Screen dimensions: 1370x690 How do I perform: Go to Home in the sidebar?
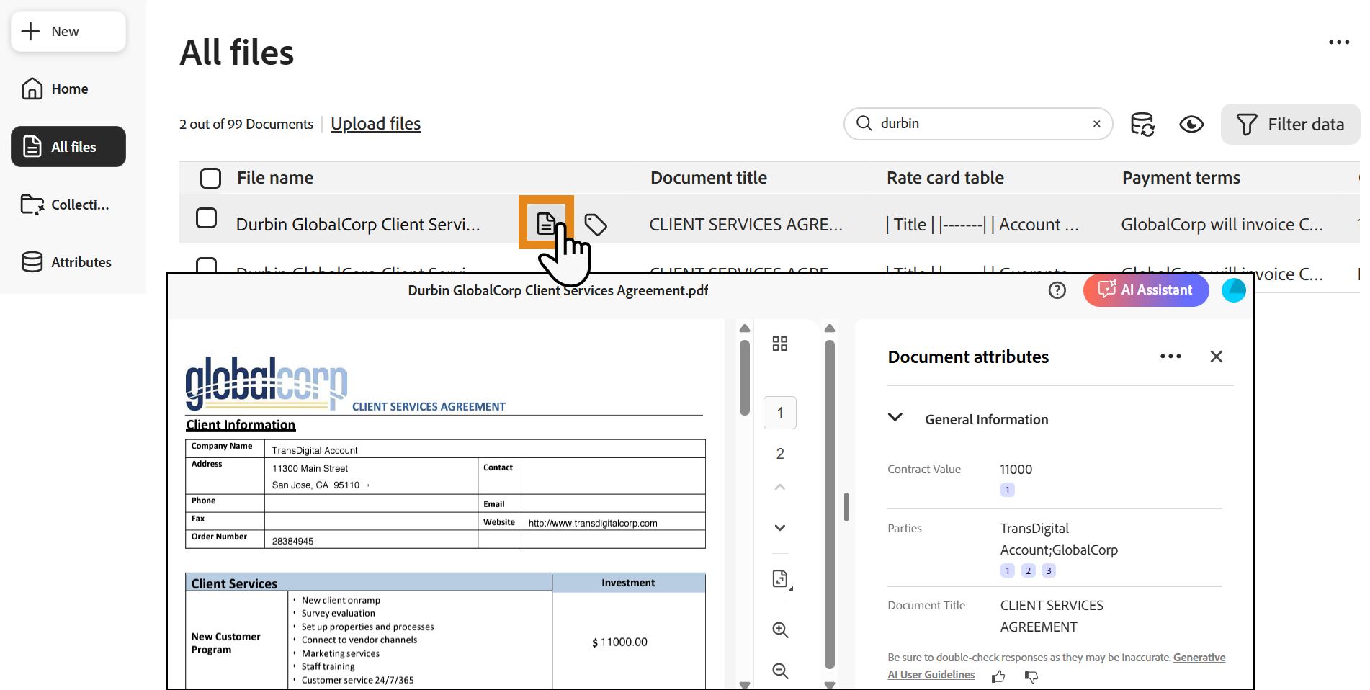(x=55, y=89)
